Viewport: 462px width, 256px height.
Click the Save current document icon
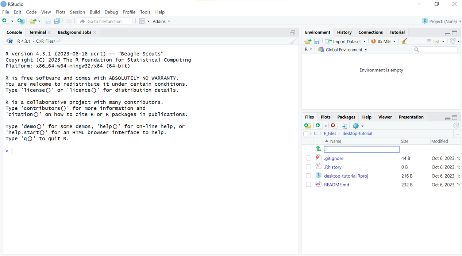[x=48, y=21]
